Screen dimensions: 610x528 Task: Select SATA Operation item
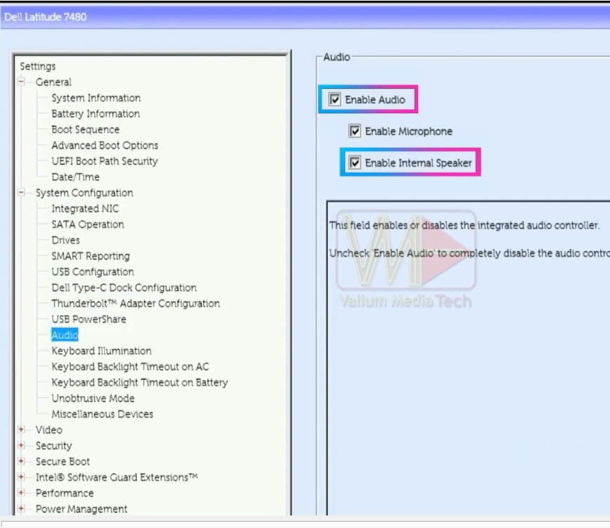(88, 224)
